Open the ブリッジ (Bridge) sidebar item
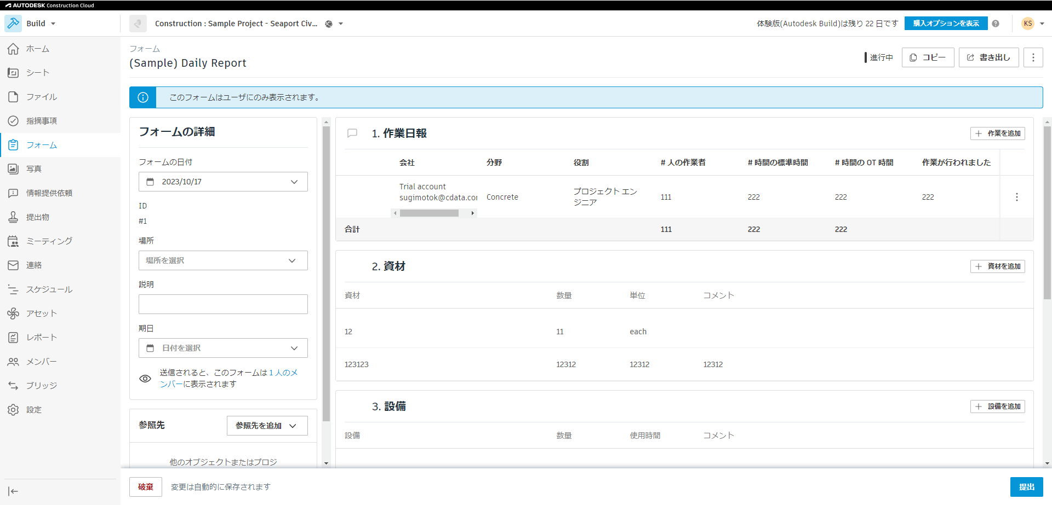Screen dimensions: 1052x505 60,386
